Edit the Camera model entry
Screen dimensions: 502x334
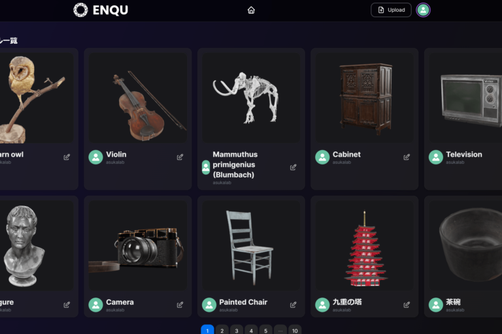click(180, 305)
